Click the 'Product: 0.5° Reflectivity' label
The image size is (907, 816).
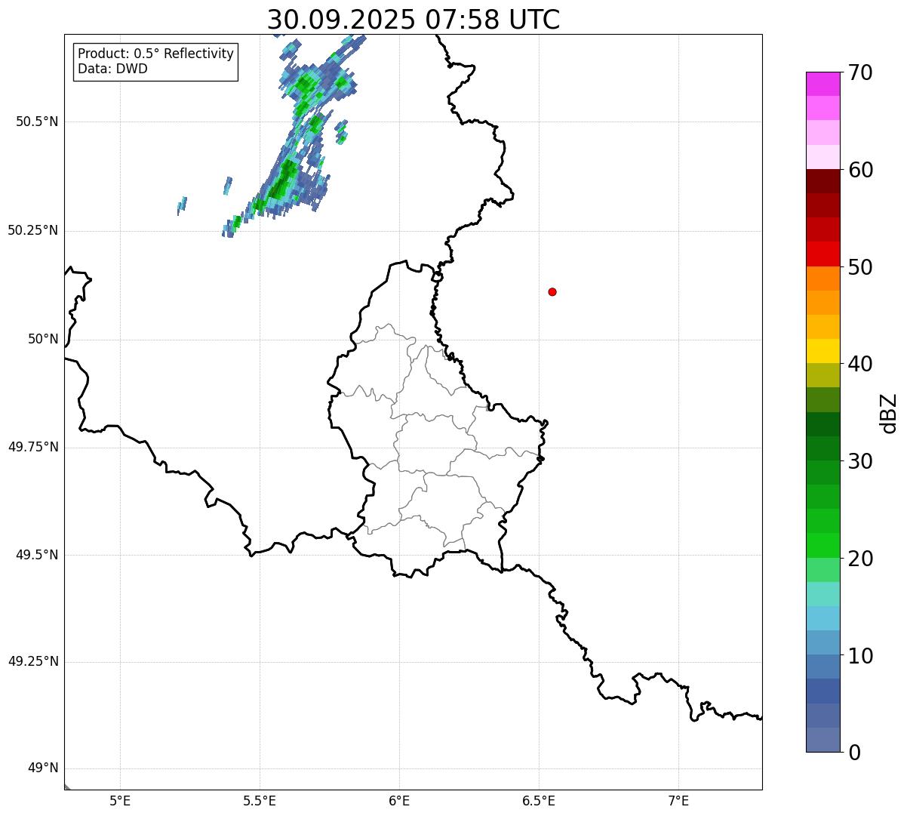point(156,54)
